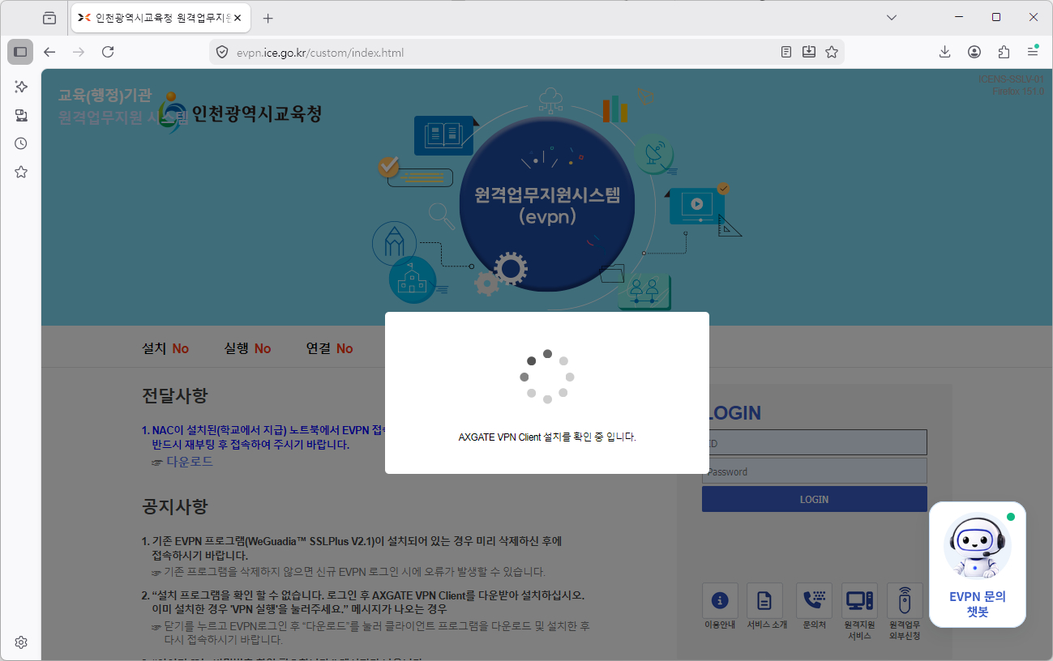The height and width of the screenshot is (661, 1053).
Task: Open bookmarks sidebar star icon
Action: (x=21, y=172)
